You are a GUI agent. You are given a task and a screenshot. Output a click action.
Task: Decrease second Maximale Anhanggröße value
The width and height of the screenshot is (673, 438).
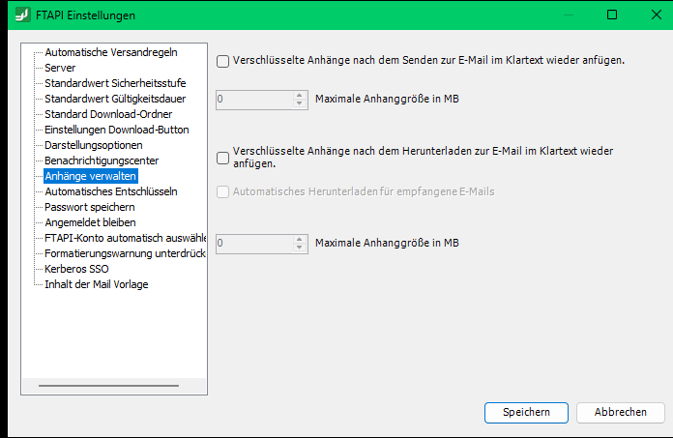(300, 248)
